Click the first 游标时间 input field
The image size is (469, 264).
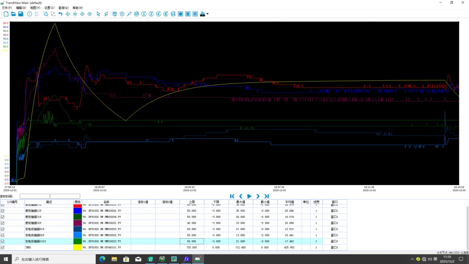(34, 196)
